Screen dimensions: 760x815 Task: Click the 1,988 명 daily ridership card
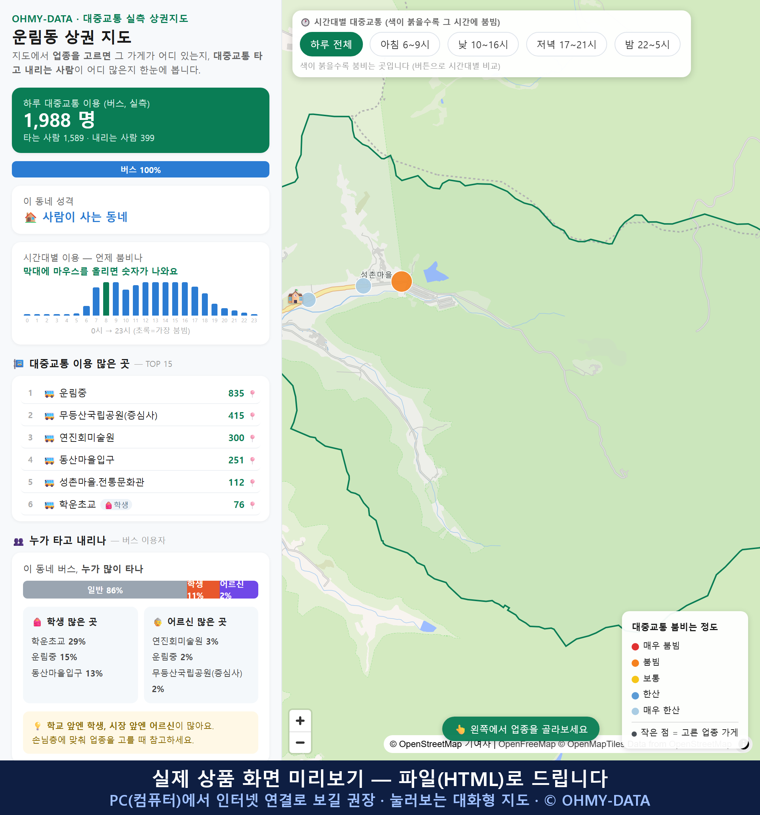pyautogui.click(x=141, y=120)
